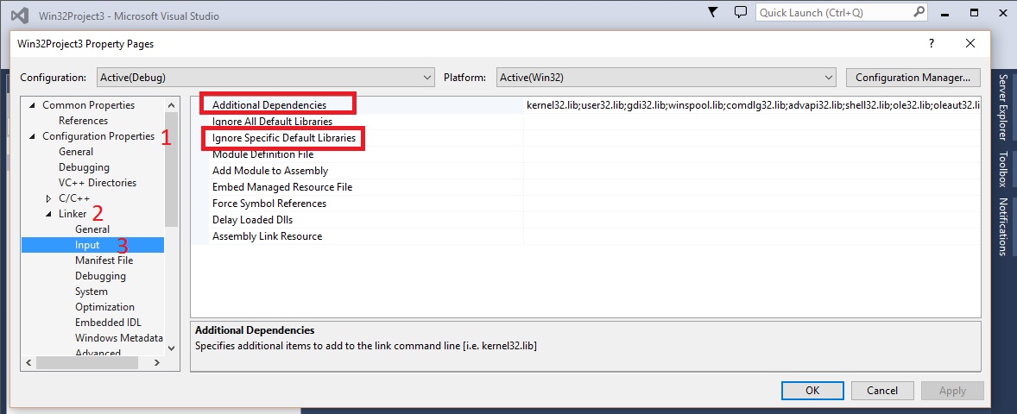
Task: Click the Cancel button
Action: click(882, 391)
